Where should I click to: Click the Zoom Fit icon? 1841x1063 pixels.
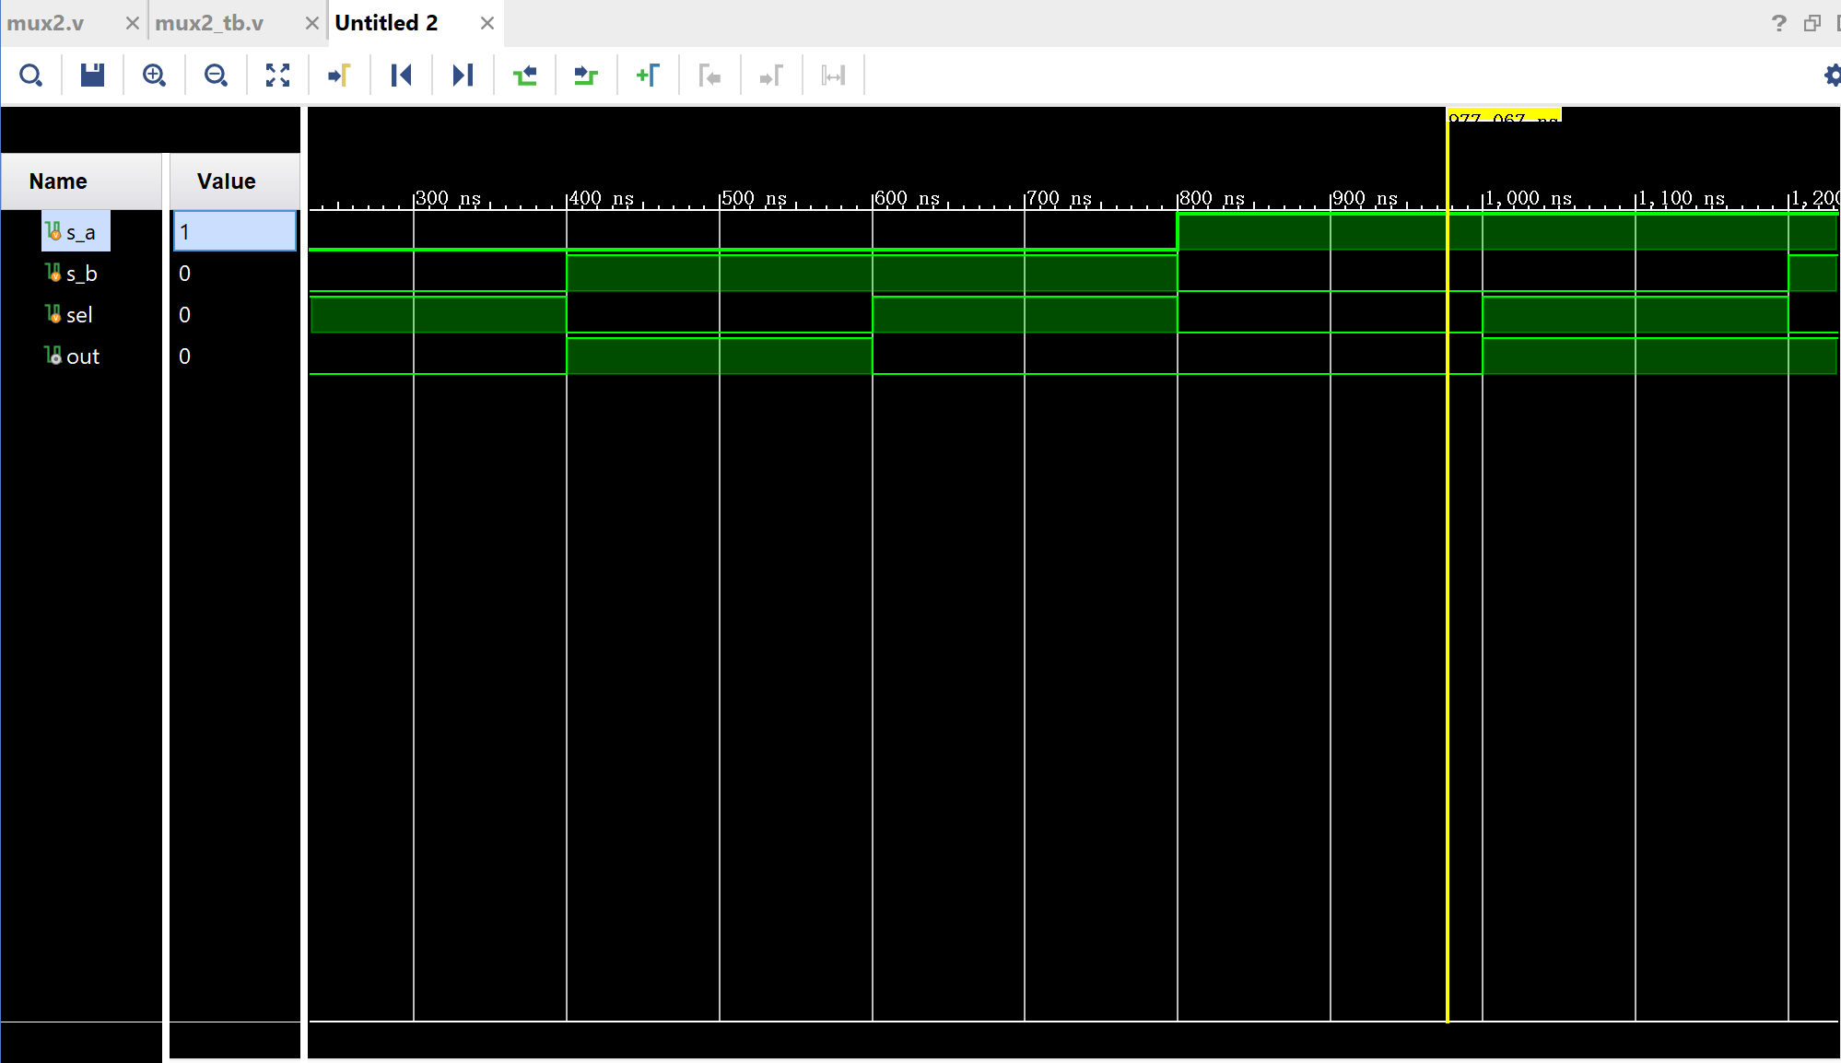tap(277, 76)
